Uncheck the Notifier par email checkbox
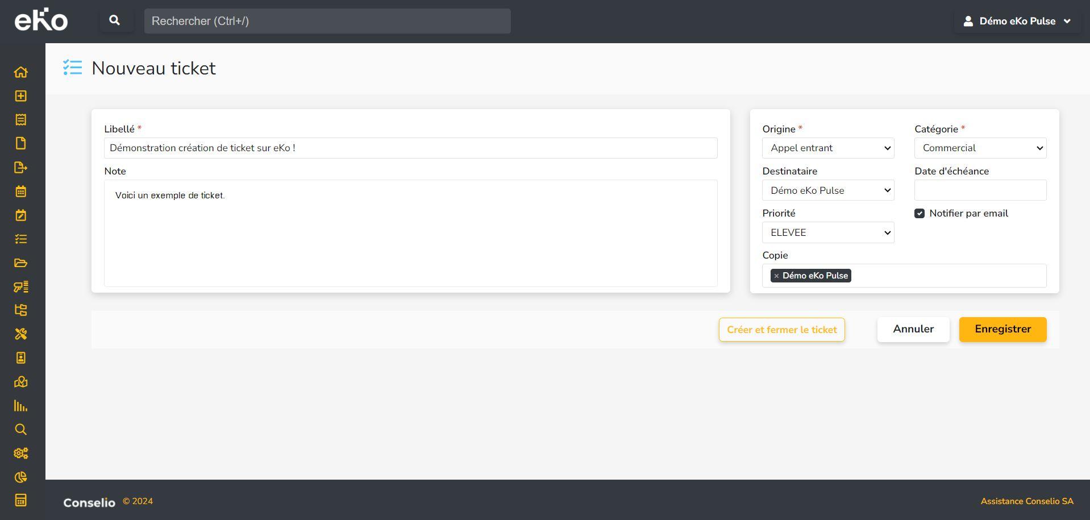The width and height of the screenshot is (1090, 520). click(920, 214)
